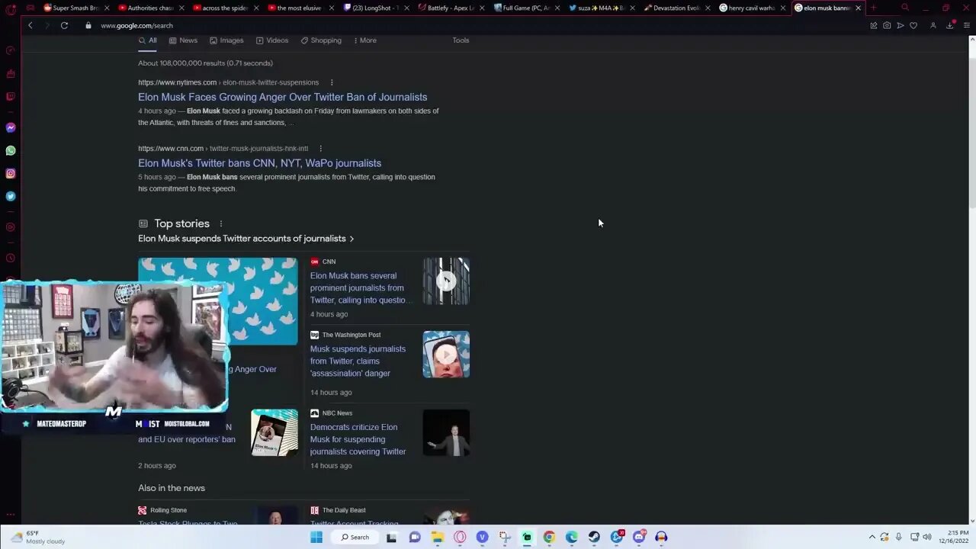Expand the More search filters menu
The height and width of the screenshot is (549, 976).
click(365, 40)
